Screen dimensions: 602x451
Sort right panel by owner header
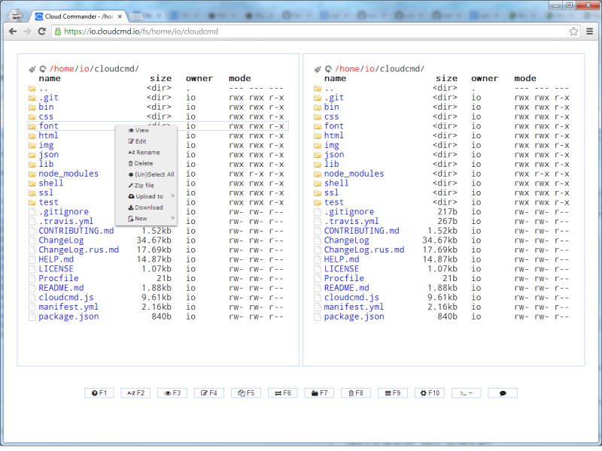[x=485, y=79]
